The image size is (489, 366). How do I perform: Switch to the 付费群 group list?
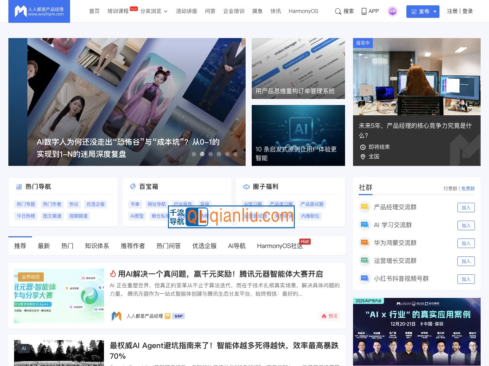pyautogui.click(x=451, y=188)
